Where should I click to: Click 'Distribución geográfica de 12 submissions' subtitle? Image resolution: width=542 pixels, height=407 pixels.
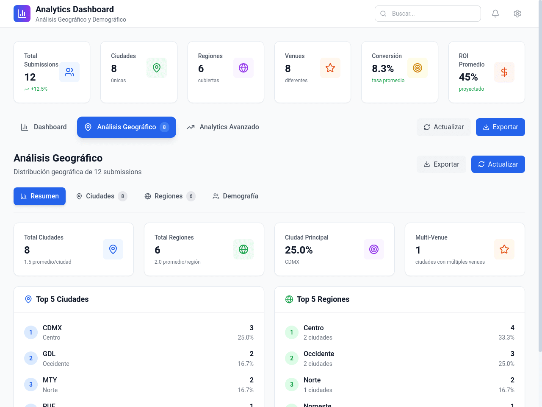click(77, 172)
